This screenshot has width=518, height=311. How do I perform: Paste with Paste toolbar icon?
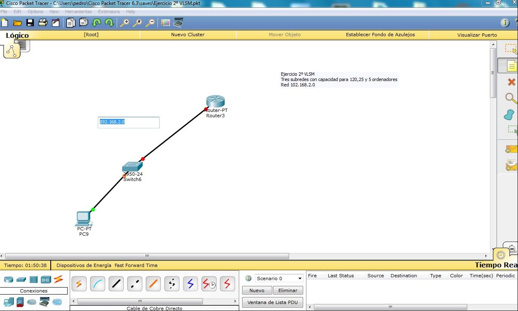84,23
